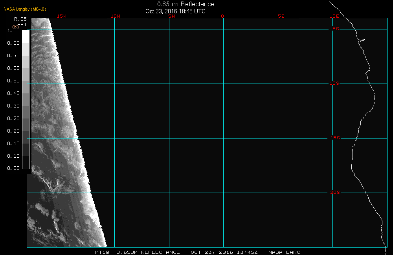Click the "Oct 23, 2016 18:45 UTC" timestamp

[x=175, y=11]
